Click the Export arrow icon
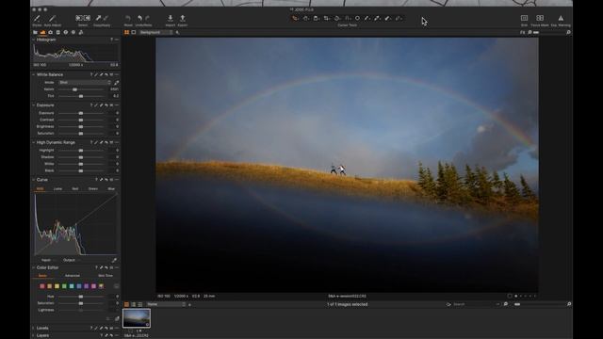Viewport: 603px width, 339px height. pos(183,18)
